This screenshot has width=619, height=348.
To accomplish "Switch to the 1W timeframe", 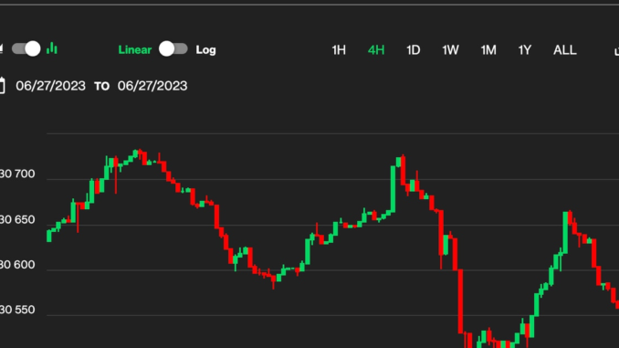I will pyautogui.click(x=450, y=50).
